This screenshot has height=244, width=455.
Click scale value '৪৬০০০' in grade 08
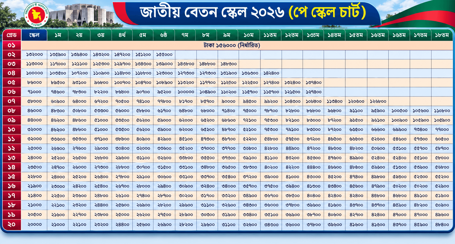(x=35, y=111)
